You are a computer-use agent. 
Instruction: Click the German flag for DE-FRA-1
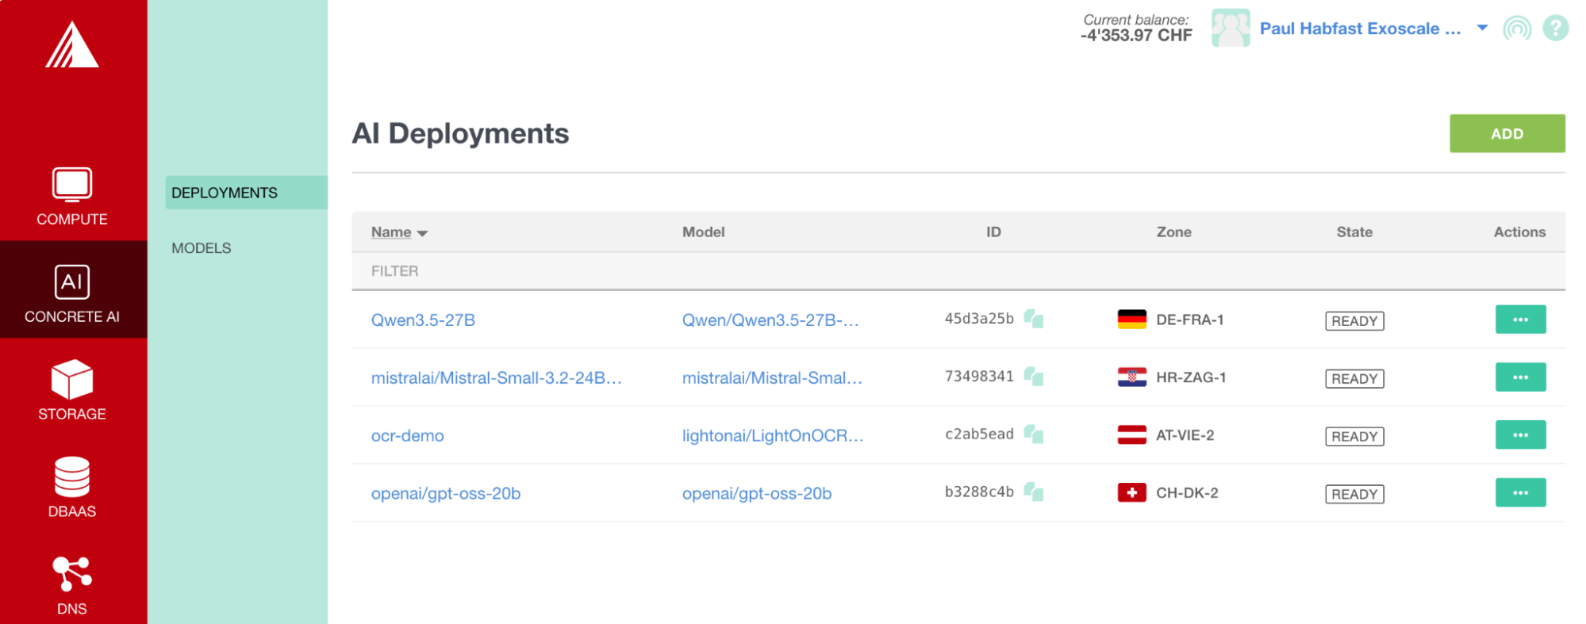click(x=1132, y=320)
